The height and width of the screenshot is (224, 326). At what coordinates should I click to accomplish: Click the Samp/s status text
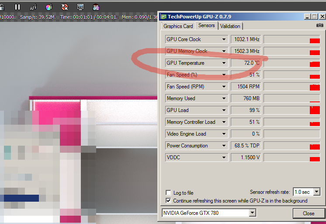38,17
